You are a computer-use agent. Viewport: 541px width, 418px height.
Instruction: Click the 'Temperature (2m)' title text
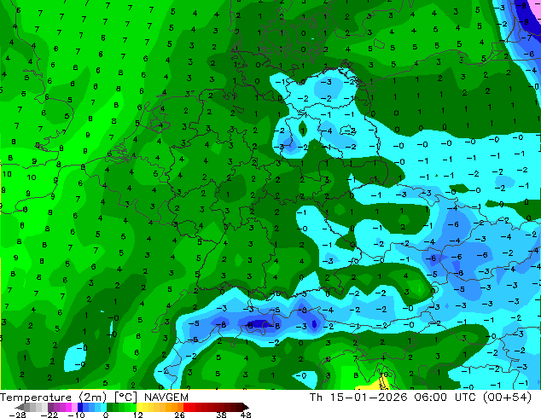(54, 398)
